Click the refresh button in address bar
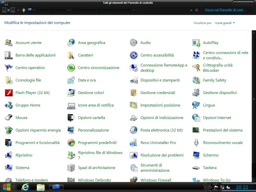Image resolution: width=256 pixels, height=192 pixels. pos(197,10)
